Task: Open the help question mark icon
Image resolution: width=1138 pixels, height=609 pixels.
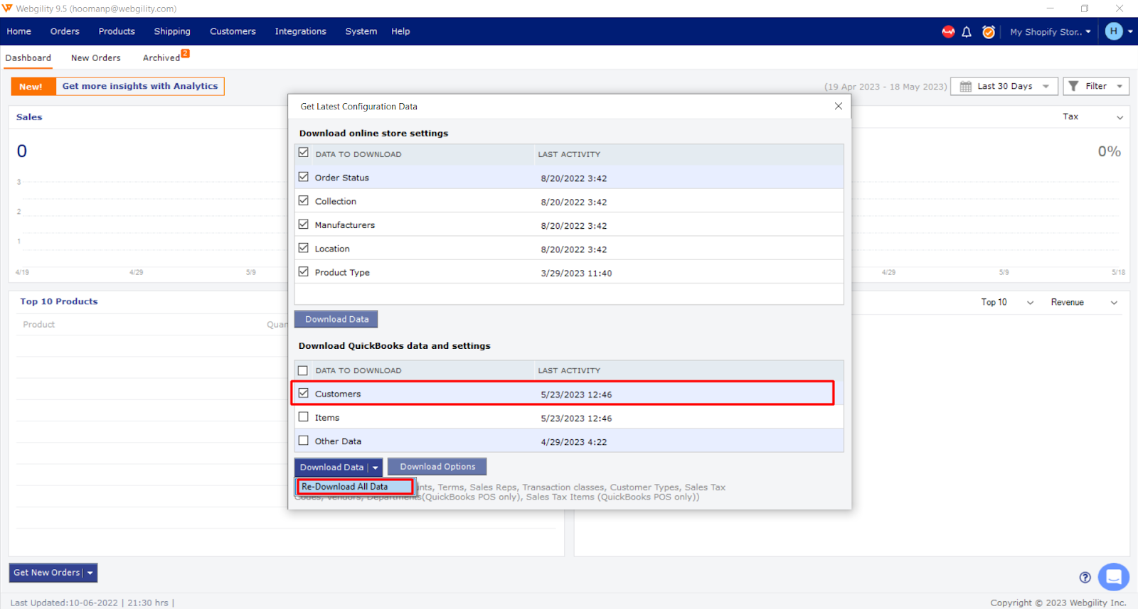Action: click(x=1085, y=577)
